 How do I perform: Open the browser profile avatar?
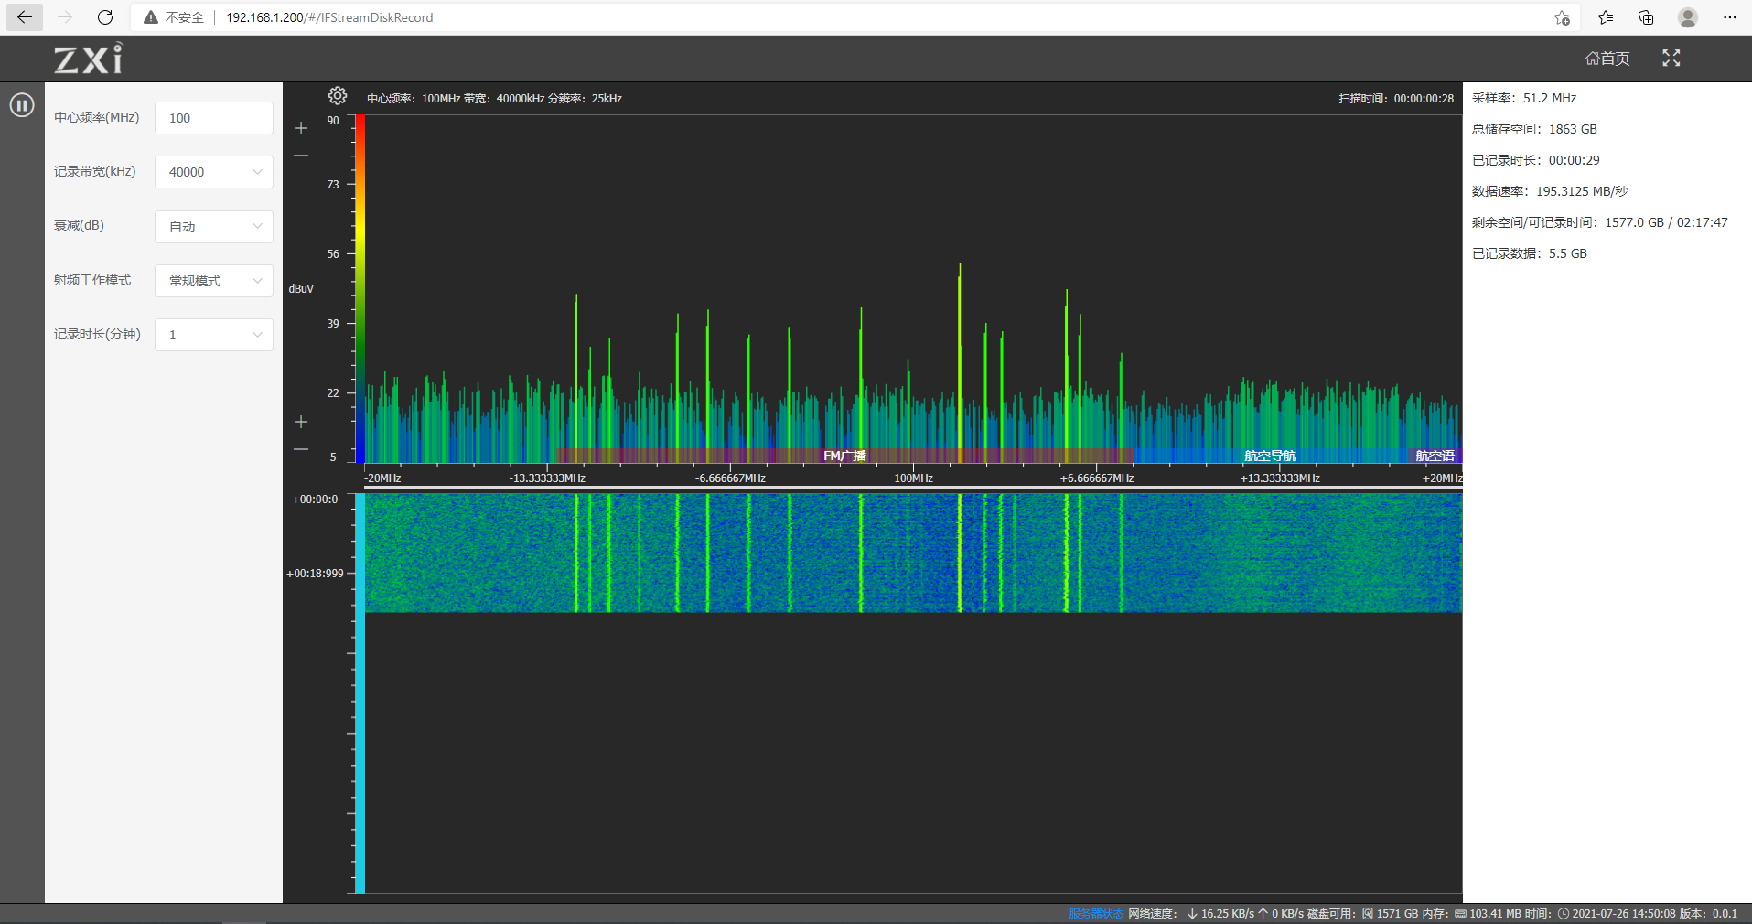[1688, 17]
